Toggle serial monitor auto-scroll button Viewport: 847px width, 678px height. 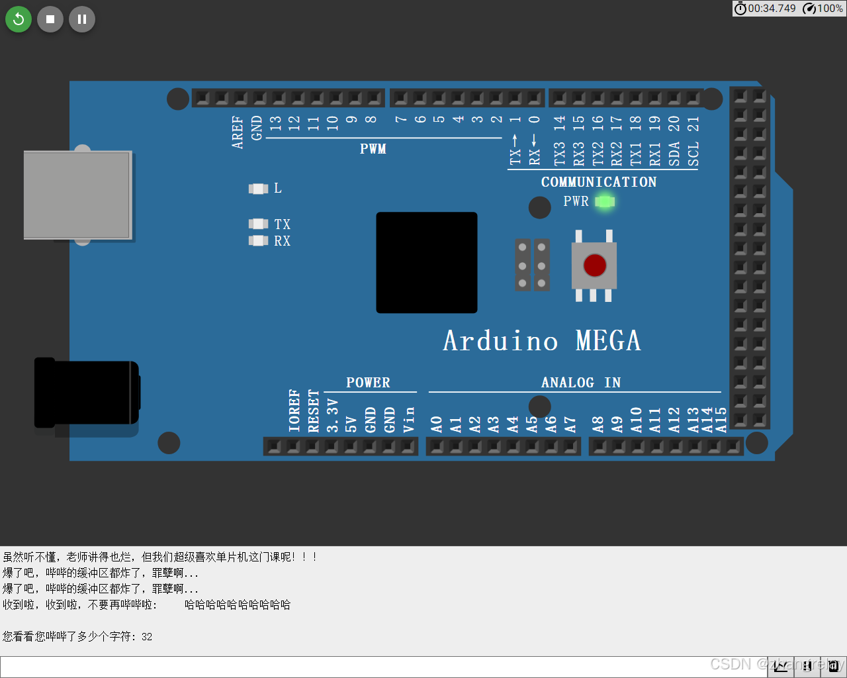(x=807, y=666)
